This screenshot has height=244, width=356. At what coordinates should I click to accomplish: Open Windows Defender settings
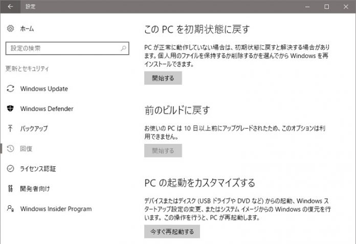(47, 109)
